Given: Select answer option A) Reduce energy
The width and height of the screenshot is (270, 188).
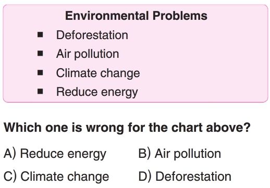Looking at the screenshot, I should (x=55, y=154).
